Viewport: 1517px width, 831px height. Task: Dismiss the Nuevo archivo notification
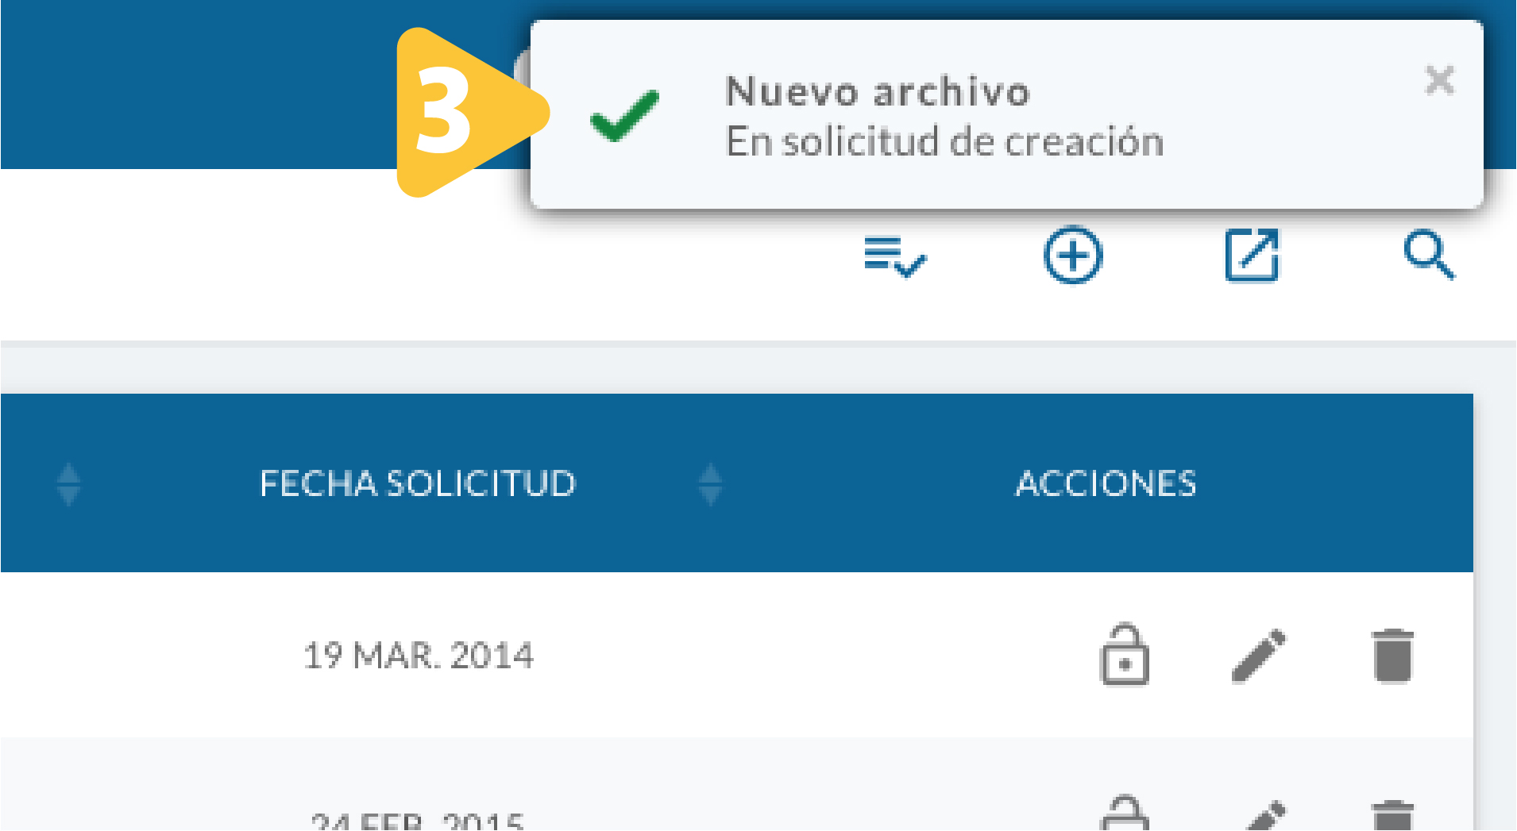point(1439,80)
